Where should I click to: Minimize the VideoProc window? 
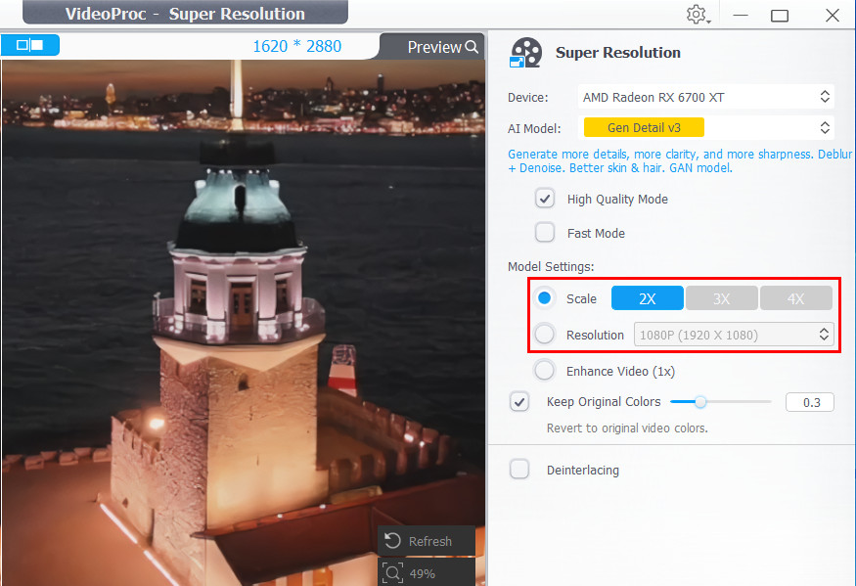(x=741, y=16)
